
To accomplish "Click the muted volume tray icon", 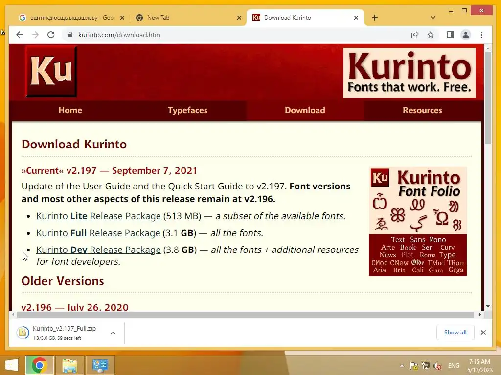I will (437, 366).
